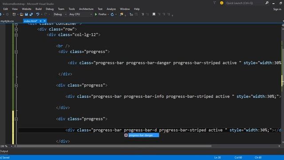
Task: Click the horizontal scrollbar thumb
Action: tap(114, 146)
